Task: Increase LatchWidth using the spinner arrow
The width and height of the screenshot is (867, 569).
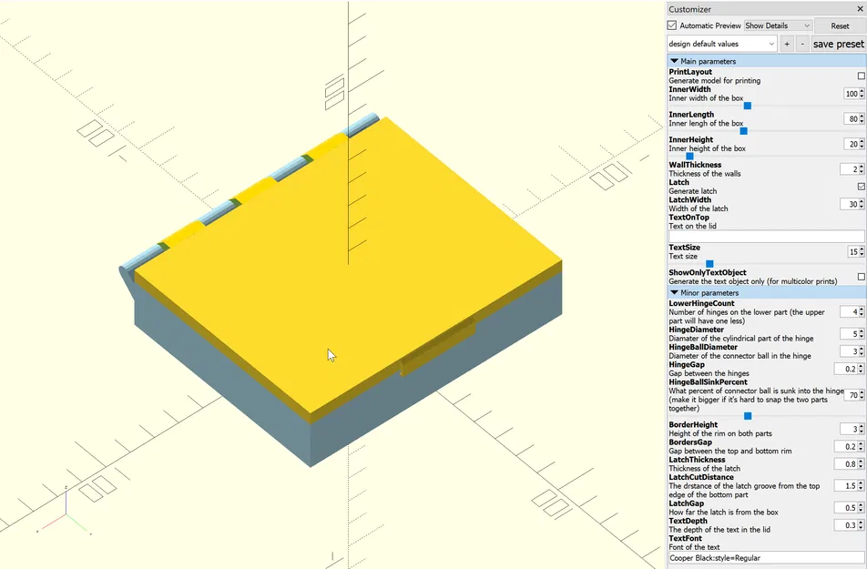Action: point(862,200)
